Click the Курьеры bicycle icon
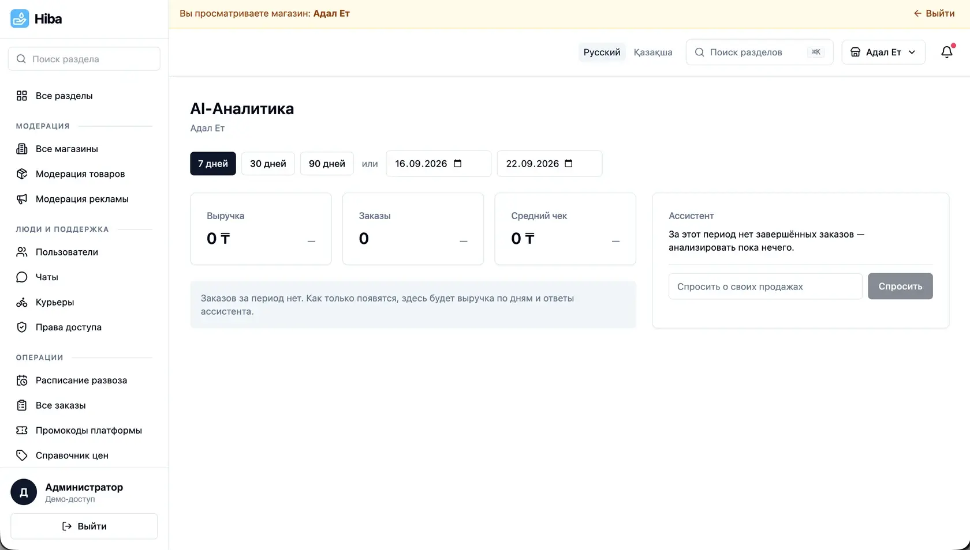 [x=22, y=302]
